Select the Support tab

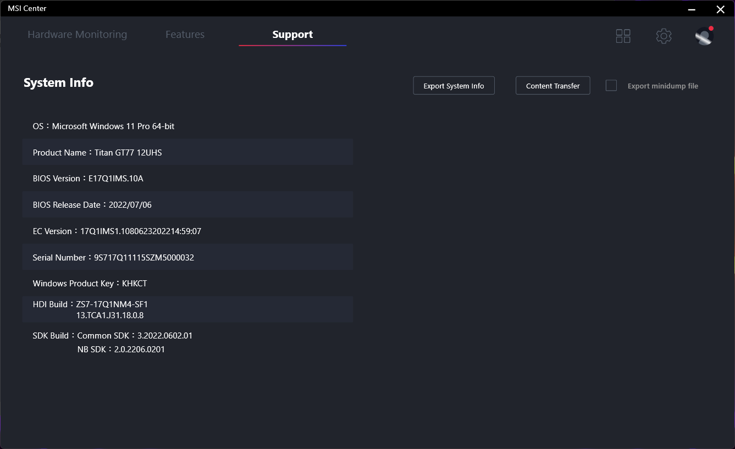point(292,35)
